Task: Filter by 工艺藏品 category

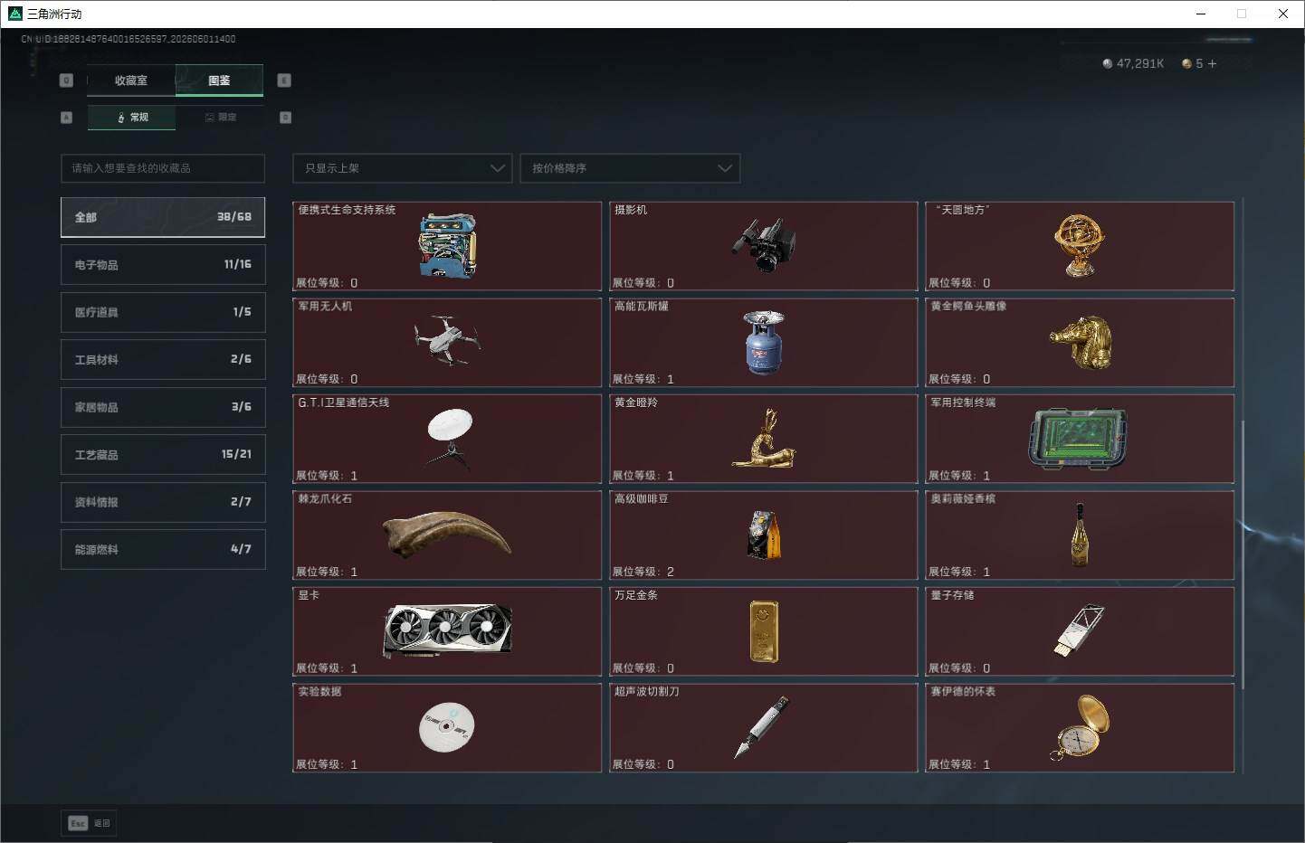Action: click(x=163, y=455)
